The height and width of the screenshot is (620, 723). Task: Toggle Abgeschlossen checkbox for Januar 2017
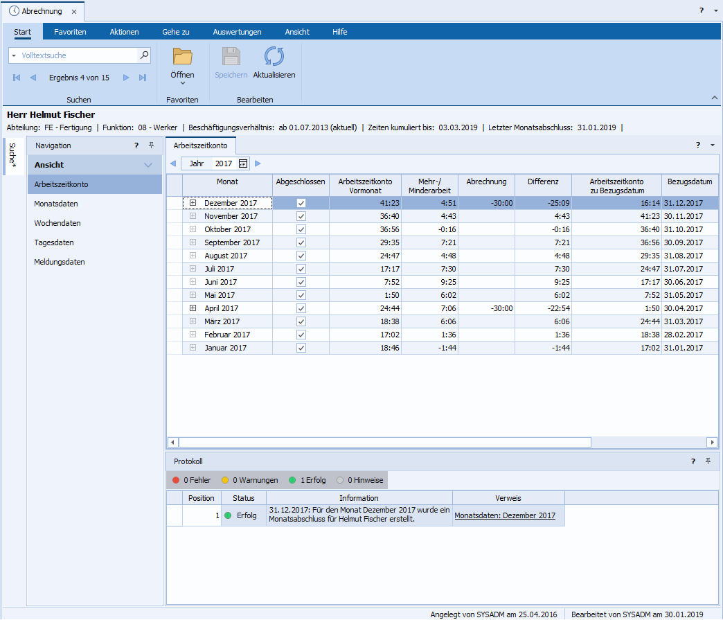(301, 348)
